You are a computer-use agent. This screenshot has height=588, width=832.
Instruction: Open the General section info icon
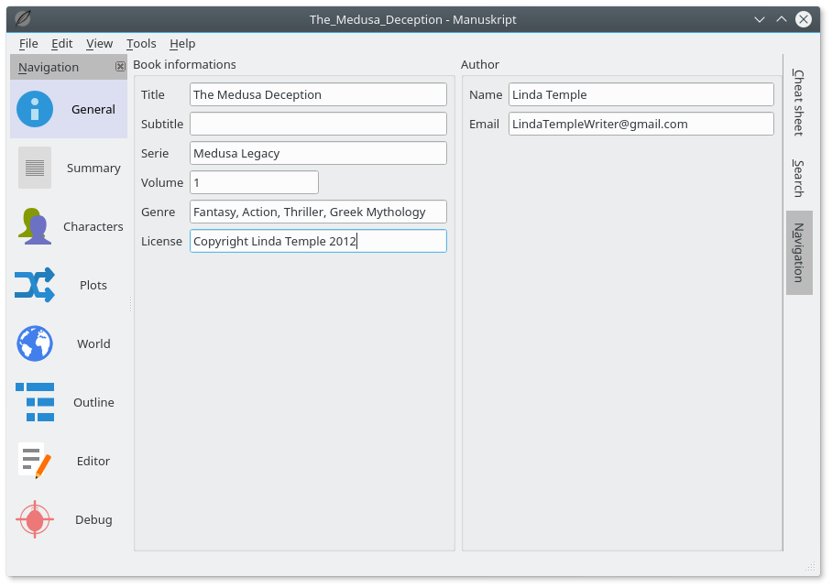(x=35, y=109)
